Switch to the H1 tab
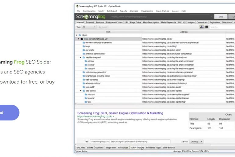The image size is (235, 157). [x=179, y=23]
